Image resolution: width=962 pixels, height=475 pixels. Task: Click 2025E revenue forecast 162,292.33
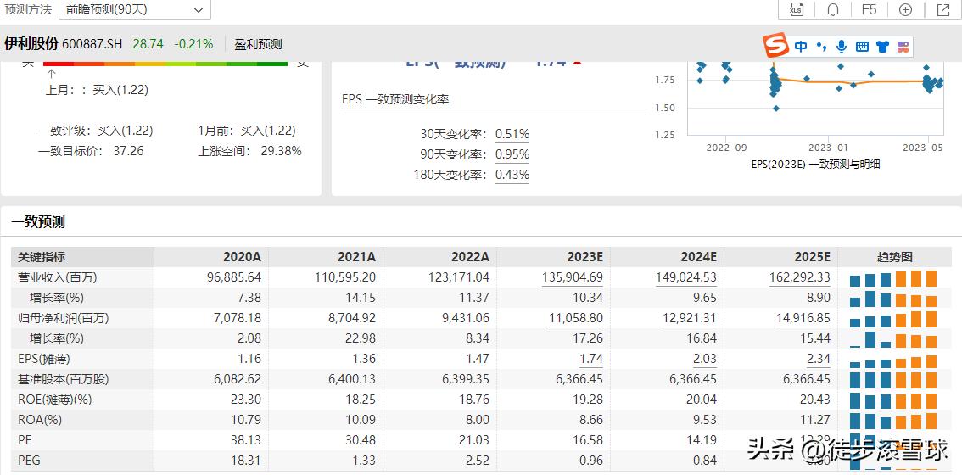tap(799, 277)
